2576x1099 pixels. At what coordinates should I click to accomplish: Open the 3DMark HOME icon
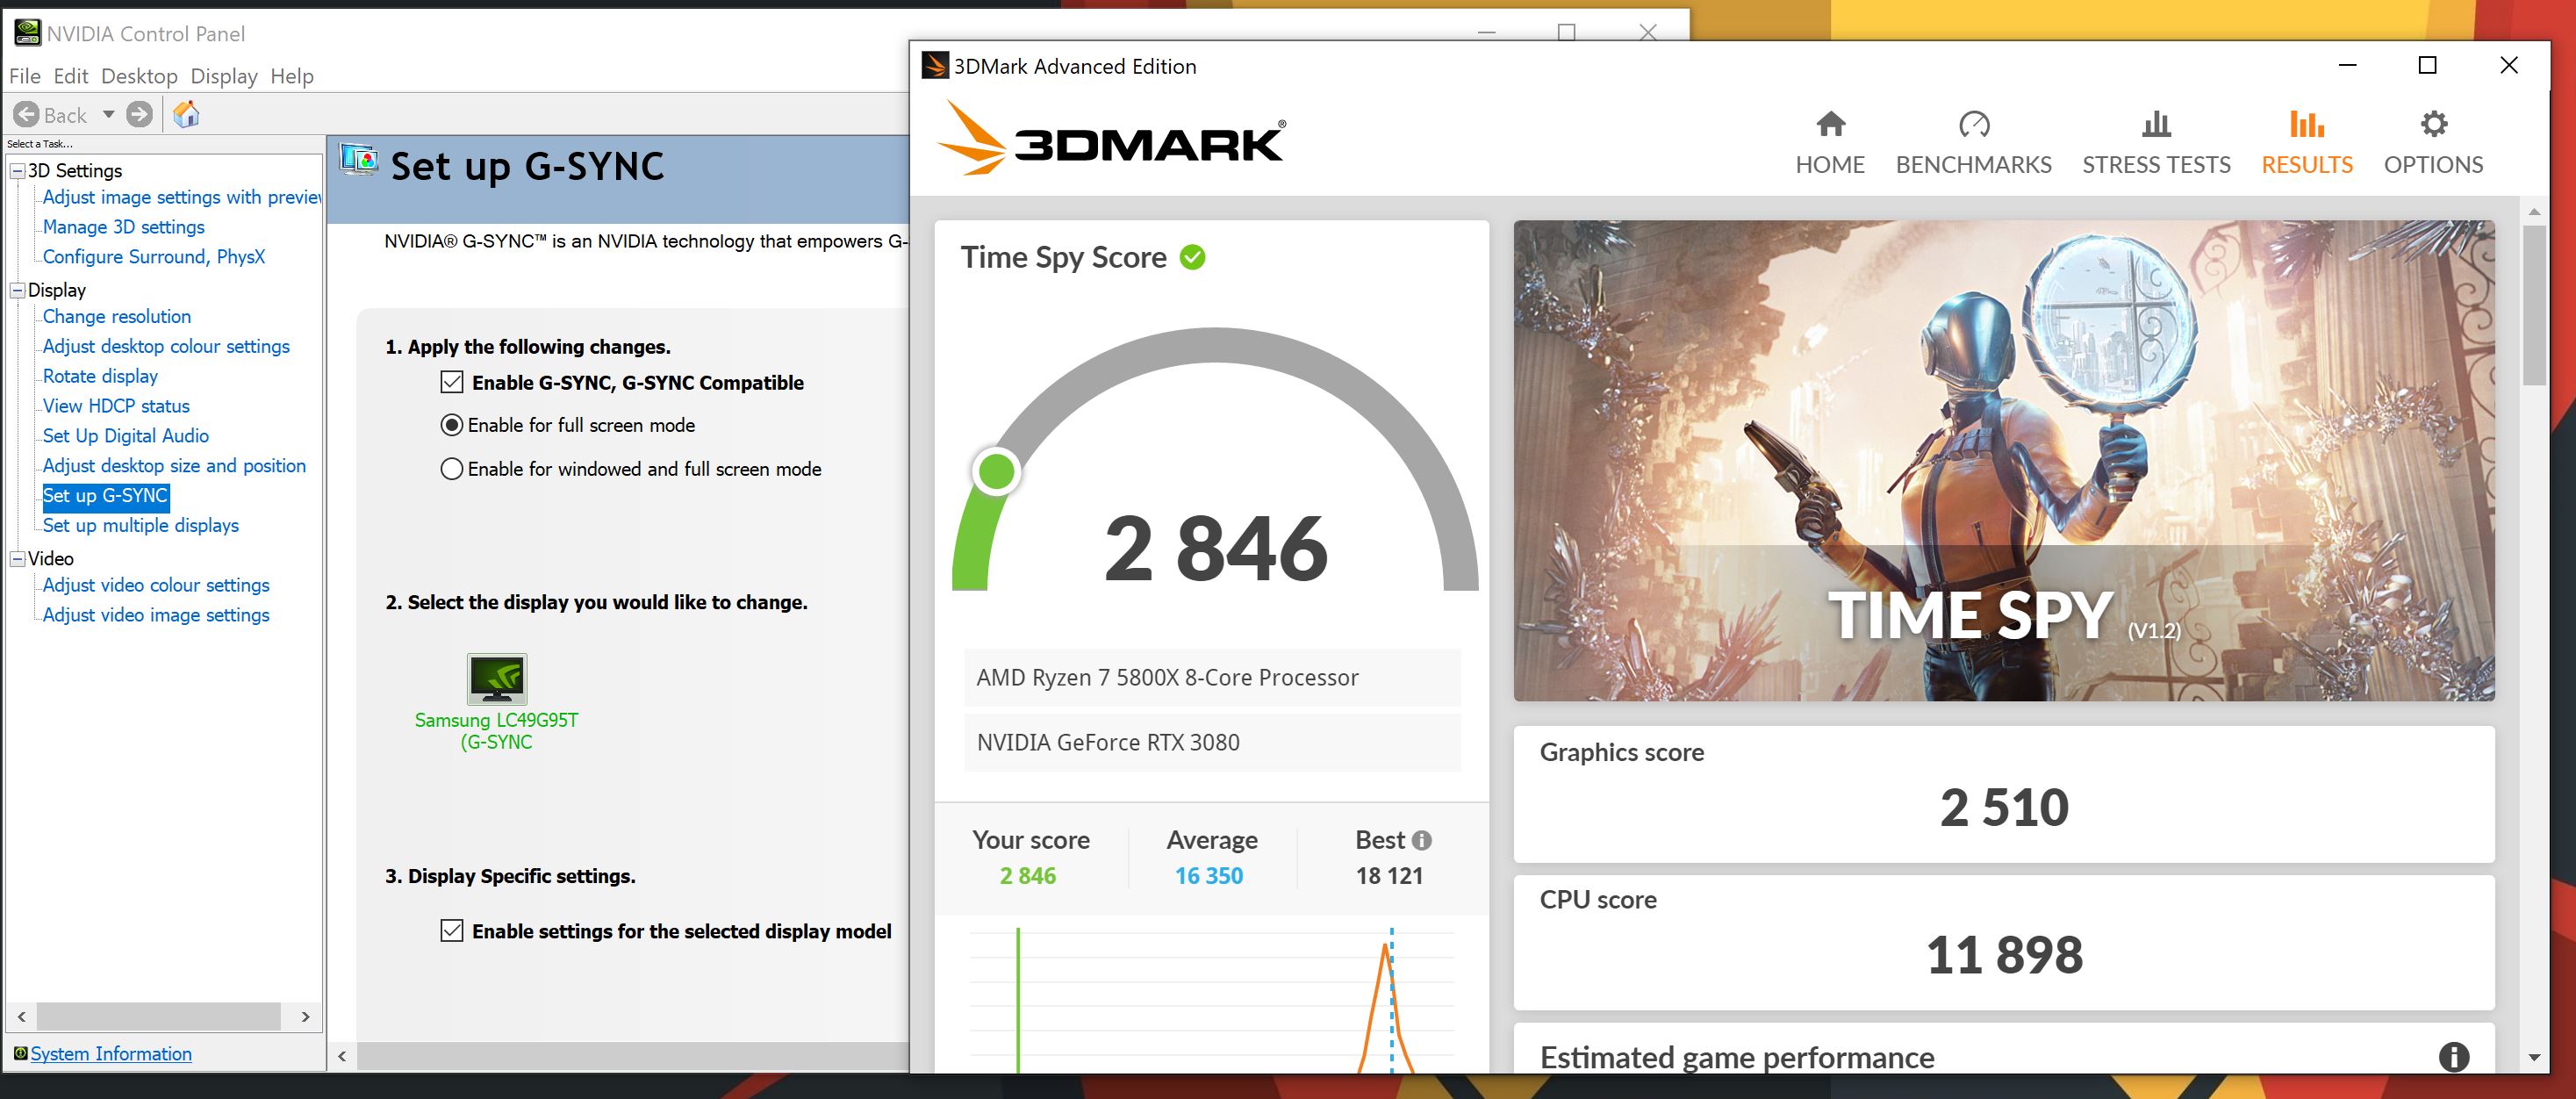click(x=1830, y=125)
